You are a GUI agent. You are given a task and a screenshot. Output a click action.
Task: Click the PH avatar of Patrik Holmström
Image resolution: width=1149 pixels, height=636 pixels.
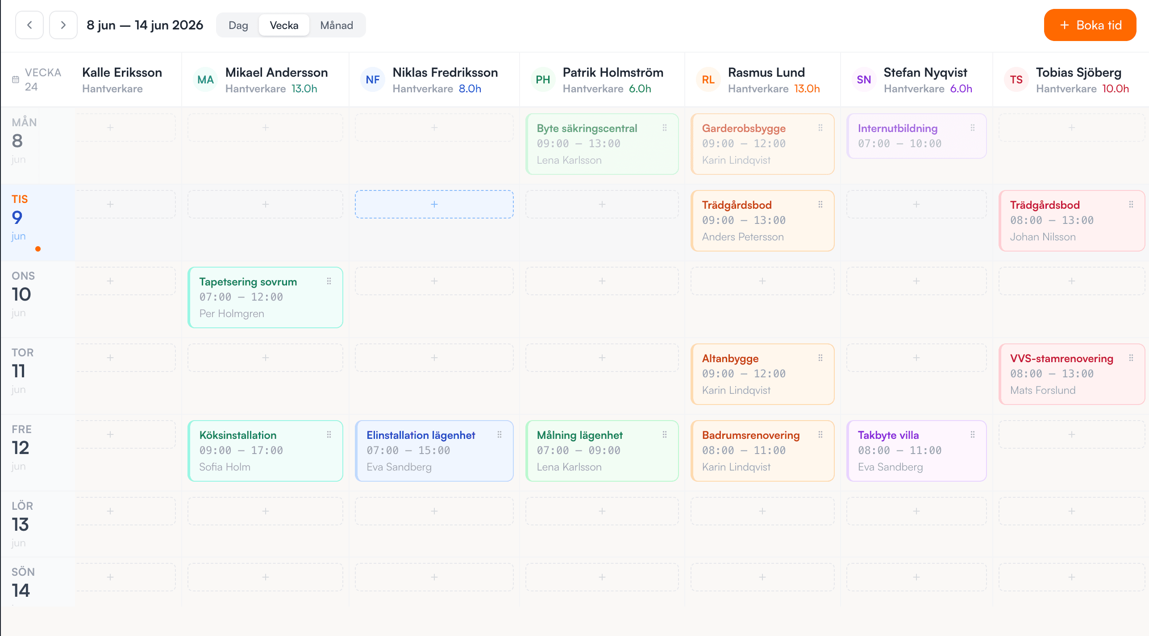pos(543,79)
